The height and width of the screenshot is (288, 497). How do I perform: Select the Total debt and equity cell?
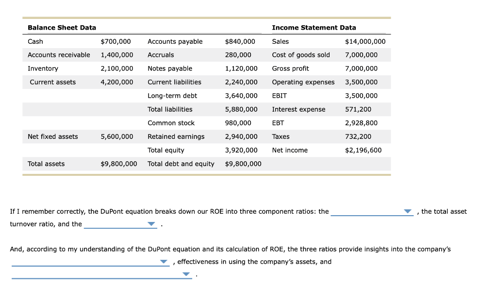click(181, 164)
